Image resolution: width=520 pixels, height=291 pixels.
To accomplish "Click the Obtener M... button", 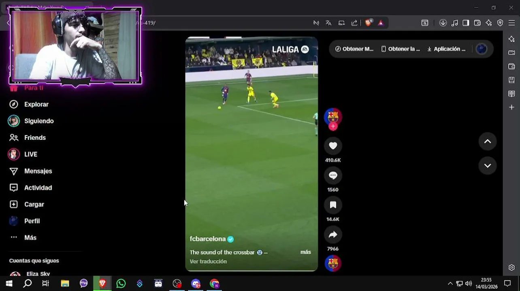I will point(354,49).
